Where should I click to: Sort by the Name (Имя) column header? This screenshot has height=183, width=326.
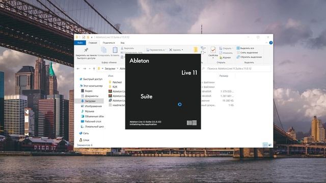pos(111,76)
